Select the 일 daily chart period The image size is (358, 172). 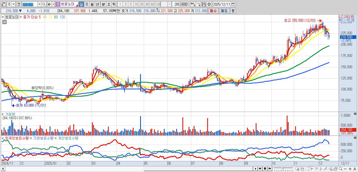tap(81, 4)
